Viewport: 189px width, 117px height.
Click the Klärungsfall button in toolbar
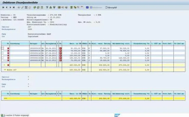(x=111, y=7)
